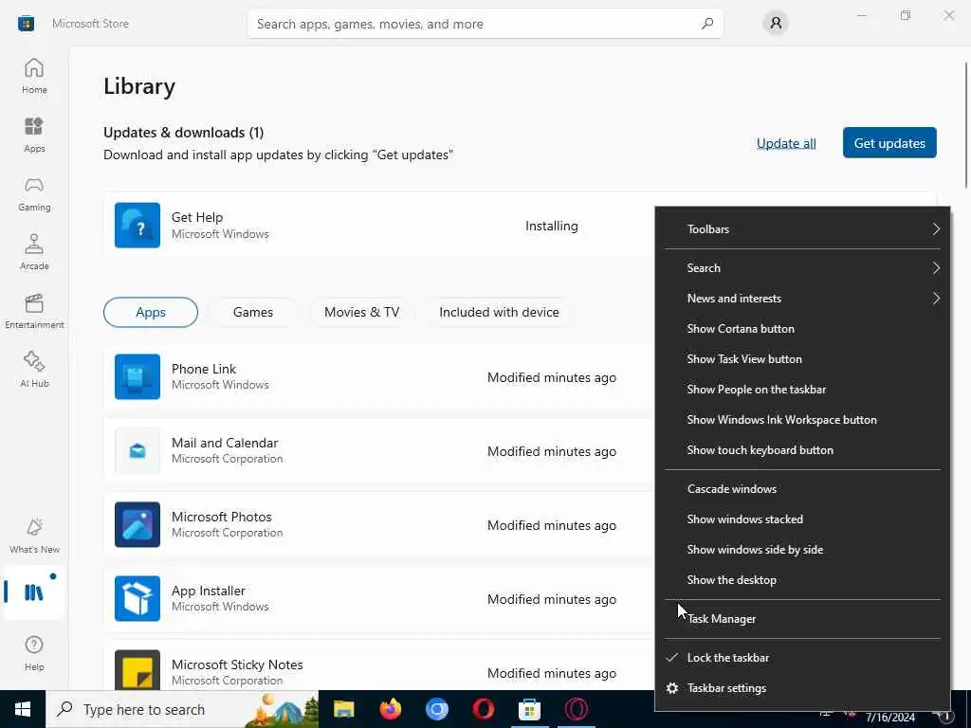This screenshot has width=971, height=728.
Task: Click the Microsoft Store logo icon
Action: tap(26, 24)
